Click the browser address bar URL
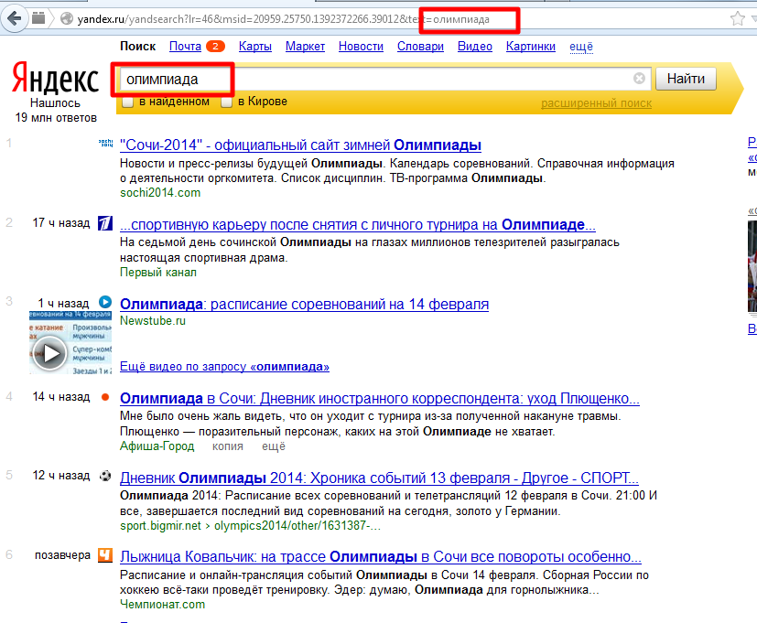This screenshot has height=623, width=757. (x=284, y=19)
